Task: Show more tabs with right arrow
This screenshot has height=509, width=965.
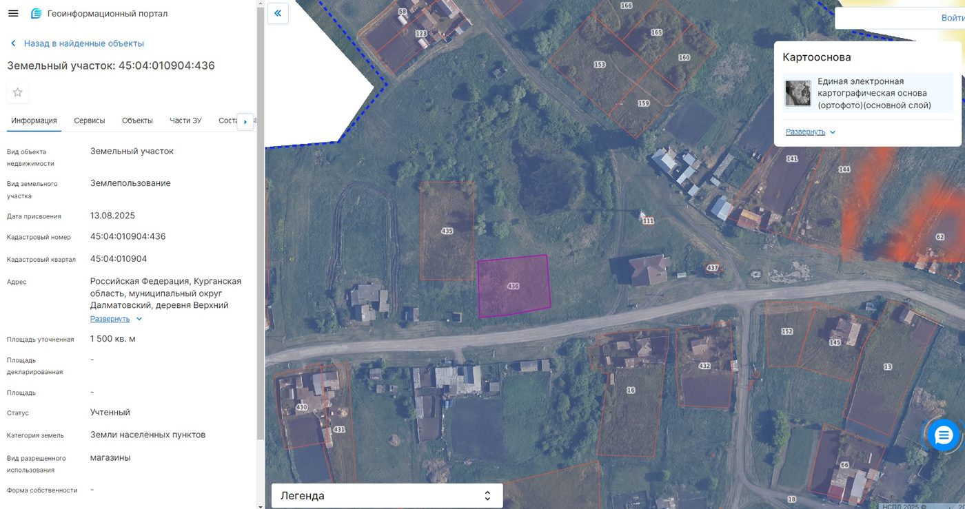Action: tap(245, 122)
